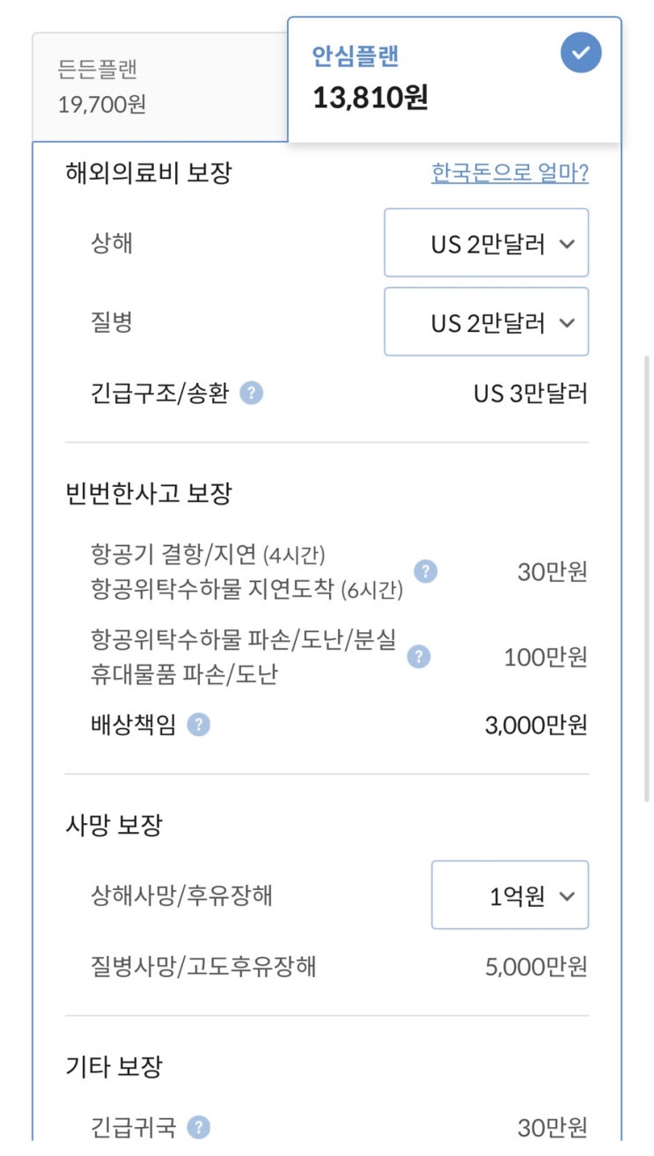The width and height of the screenshot is (654, 1156).
Task: Click the chevron in 1억원 dropdown
Action: (x=567, y=896)
